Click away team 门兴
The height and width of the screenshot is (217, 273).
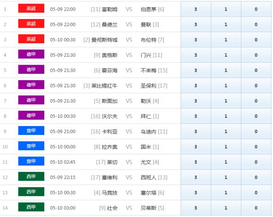pos(146,55)
